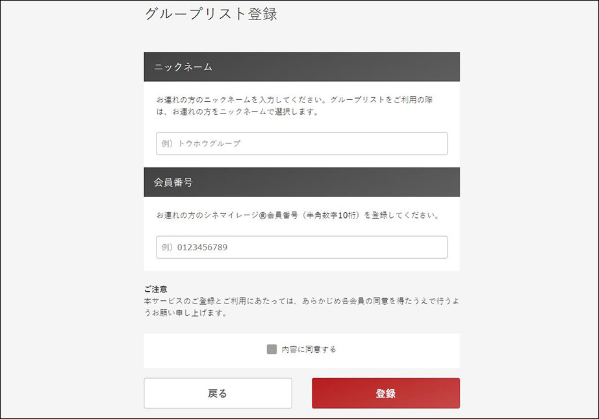
Task: Click the notice paragraph starting with 本サービスのご登録
Action: [x=301, y=307]
